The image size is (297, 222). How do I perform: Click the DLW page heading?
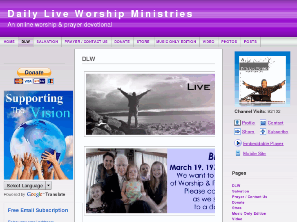click(x=89, y=59)
